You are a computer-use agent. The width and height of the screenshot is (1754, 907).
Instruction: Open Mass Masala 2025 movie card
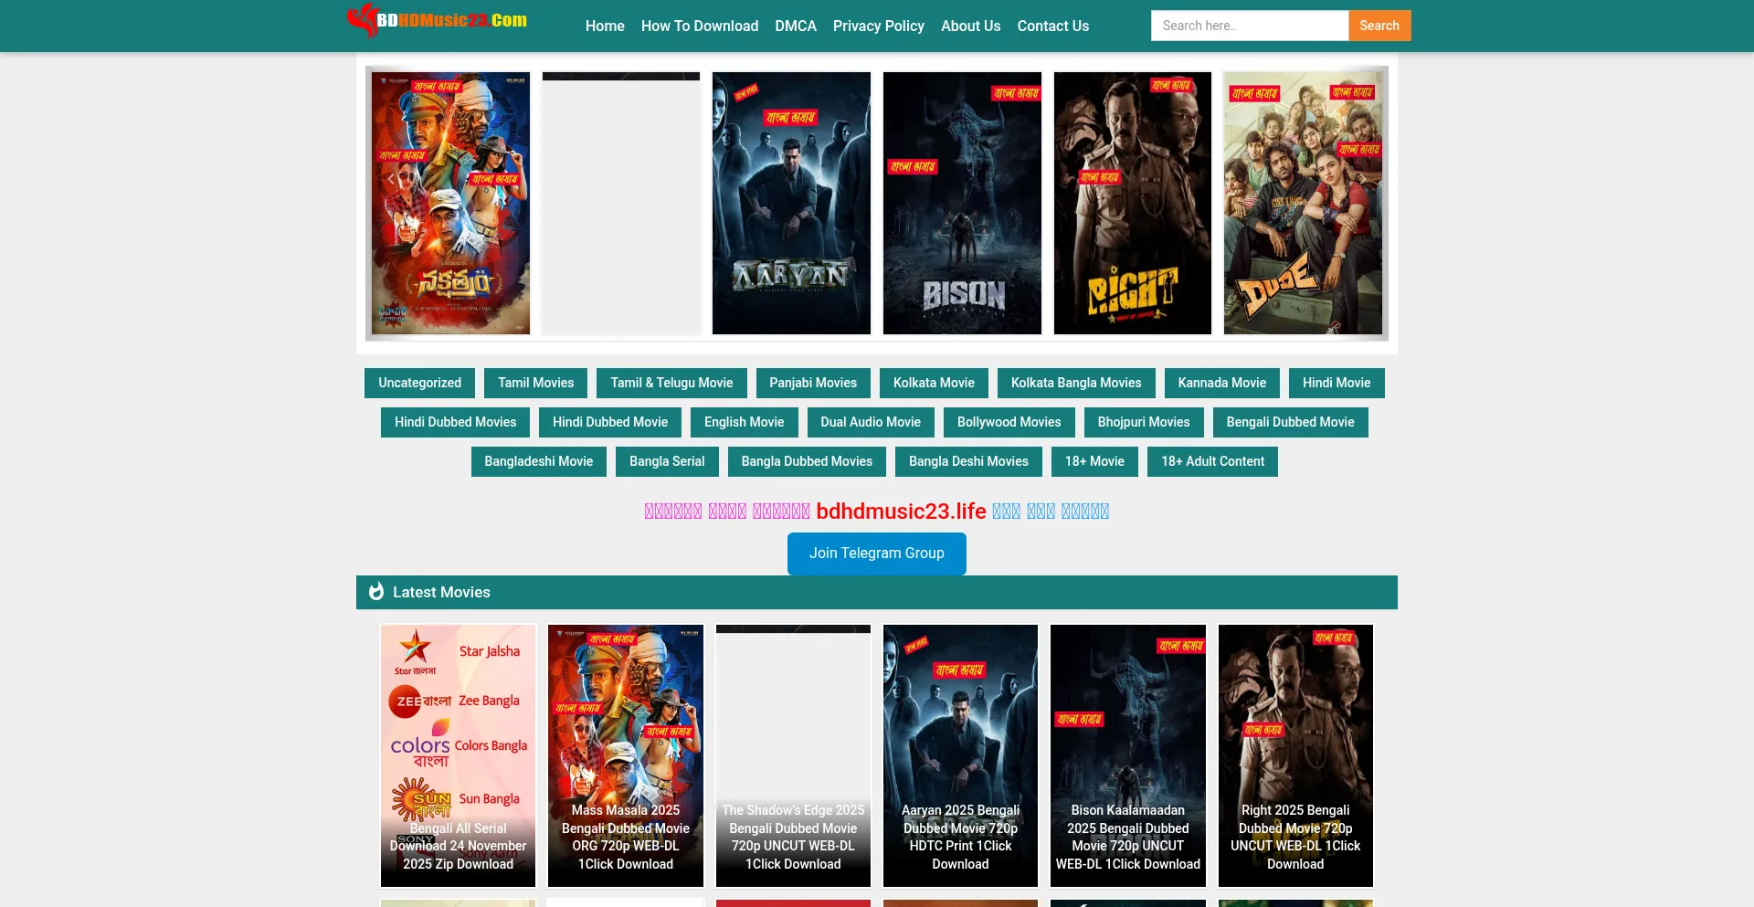click(626, 755)
